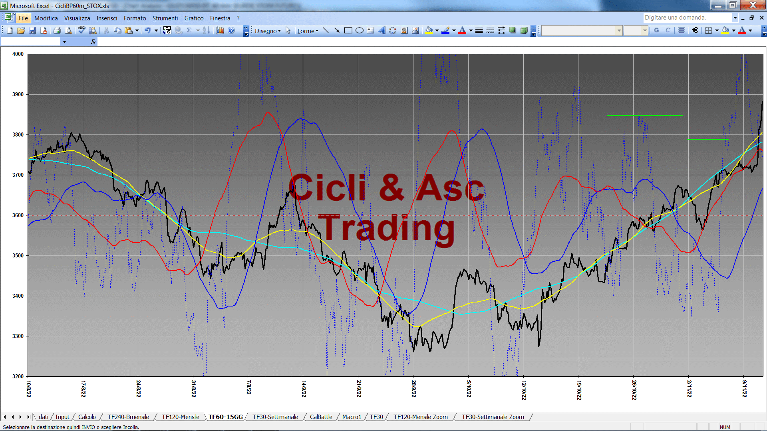Select the Oval drawing tool
Image resolution: width=767 pixels, height=431 pixels.
click(x=359, y=30)
